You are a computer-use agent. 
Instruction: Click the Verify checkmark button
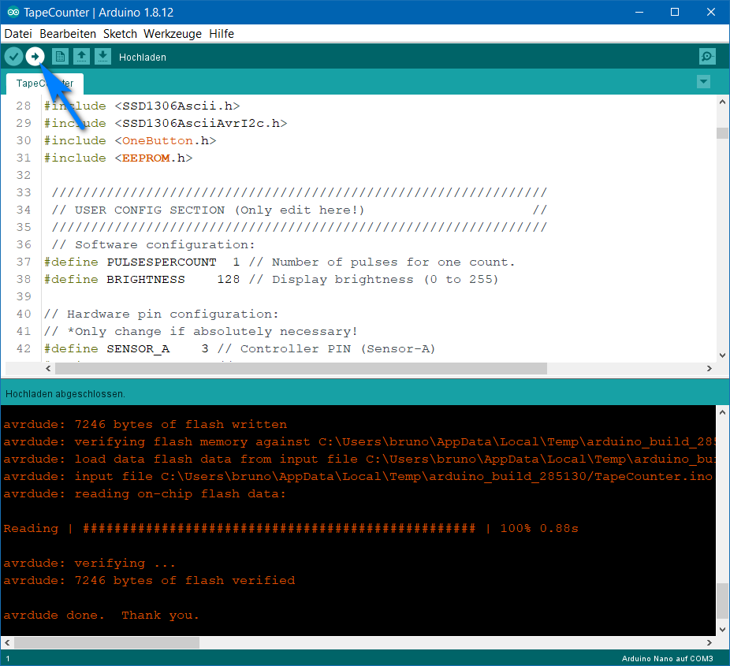click(x=14, y=57)
